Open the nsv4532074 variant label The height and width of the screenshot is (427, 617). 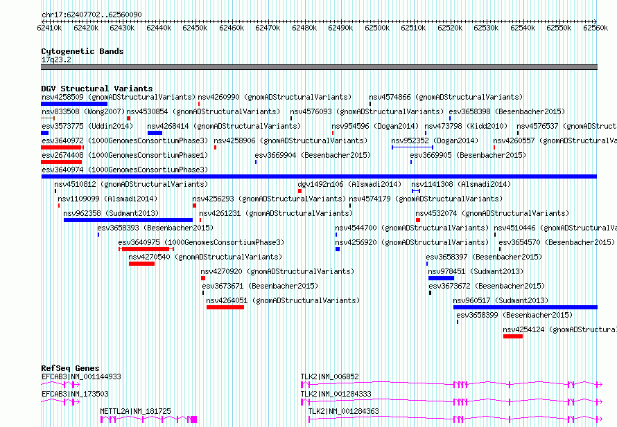pyautogui.click(x=492, y=213)
